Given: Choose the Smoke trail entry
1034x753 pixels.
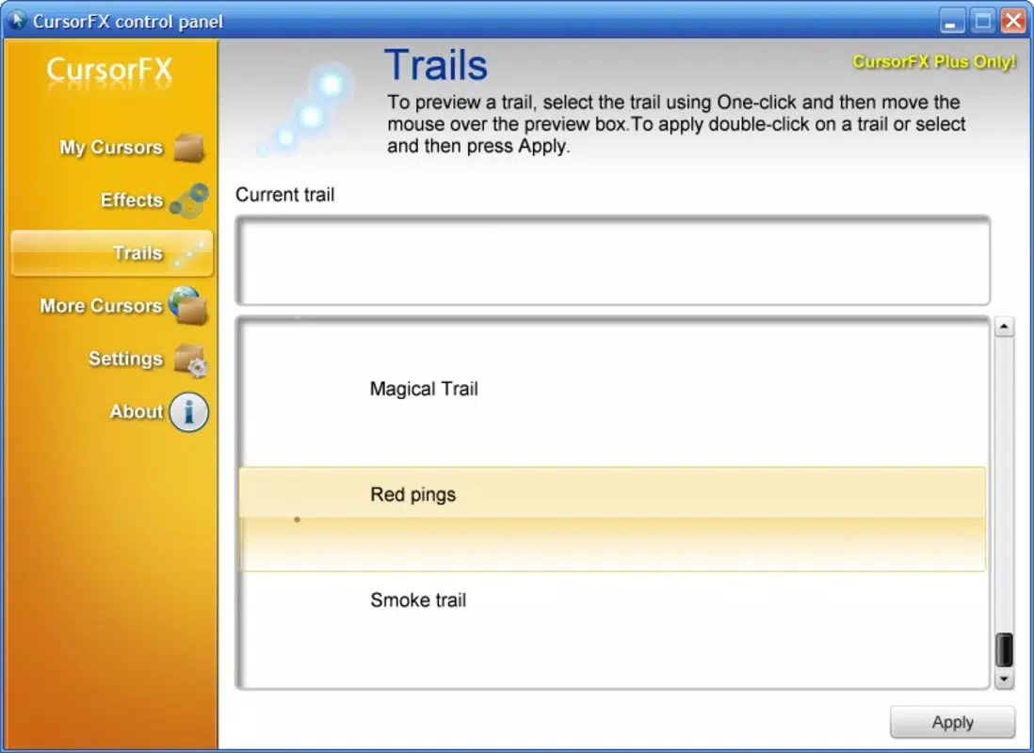Looking at the screenshot, I should (x=612, y=624).
